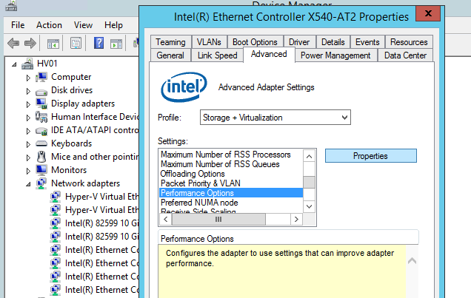
Task: Click the Settings list horizontal scroll thumb
Action: (x=218, y=219)
